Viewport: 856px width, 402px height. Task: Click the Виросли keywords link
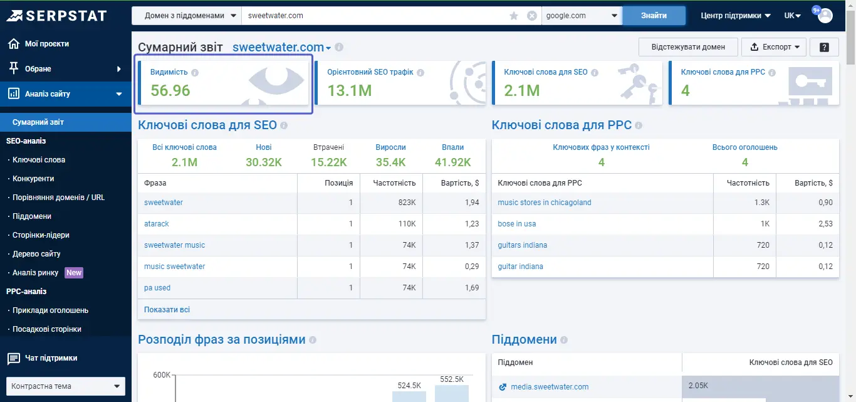[391, 147]
